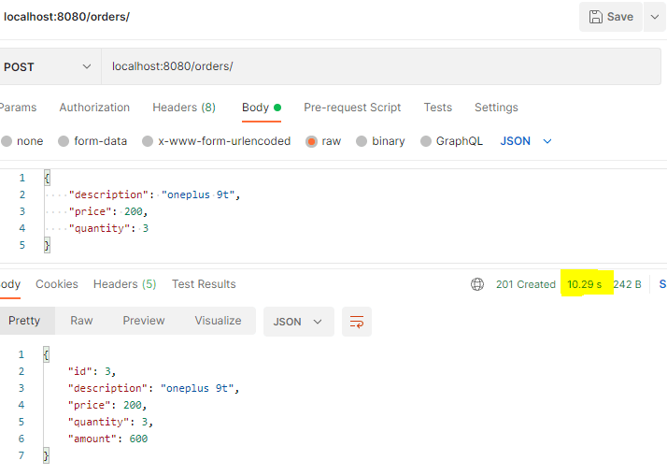Open the response JSON format dropdown
This screenshot has height=475, width=667.
298,322
